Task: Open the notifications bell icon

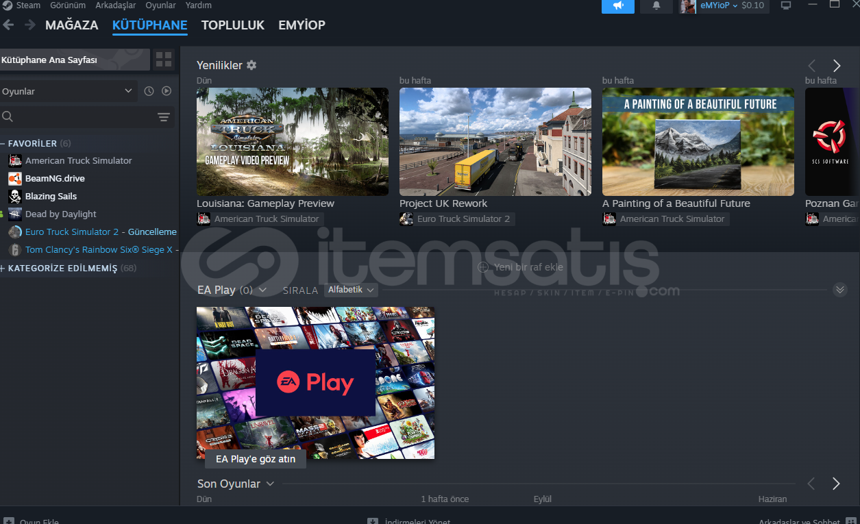Action: (x=656, y=5)
